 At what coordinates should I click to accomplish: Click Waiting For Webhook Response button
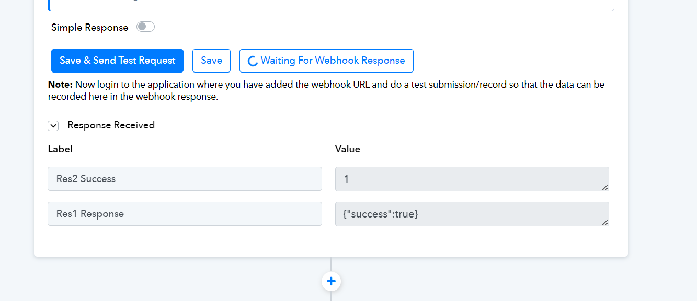326,61
